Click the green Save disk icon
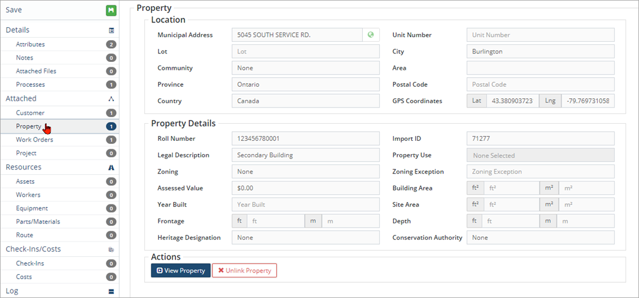This screenshot has height=298, width=639. [111, 10]
